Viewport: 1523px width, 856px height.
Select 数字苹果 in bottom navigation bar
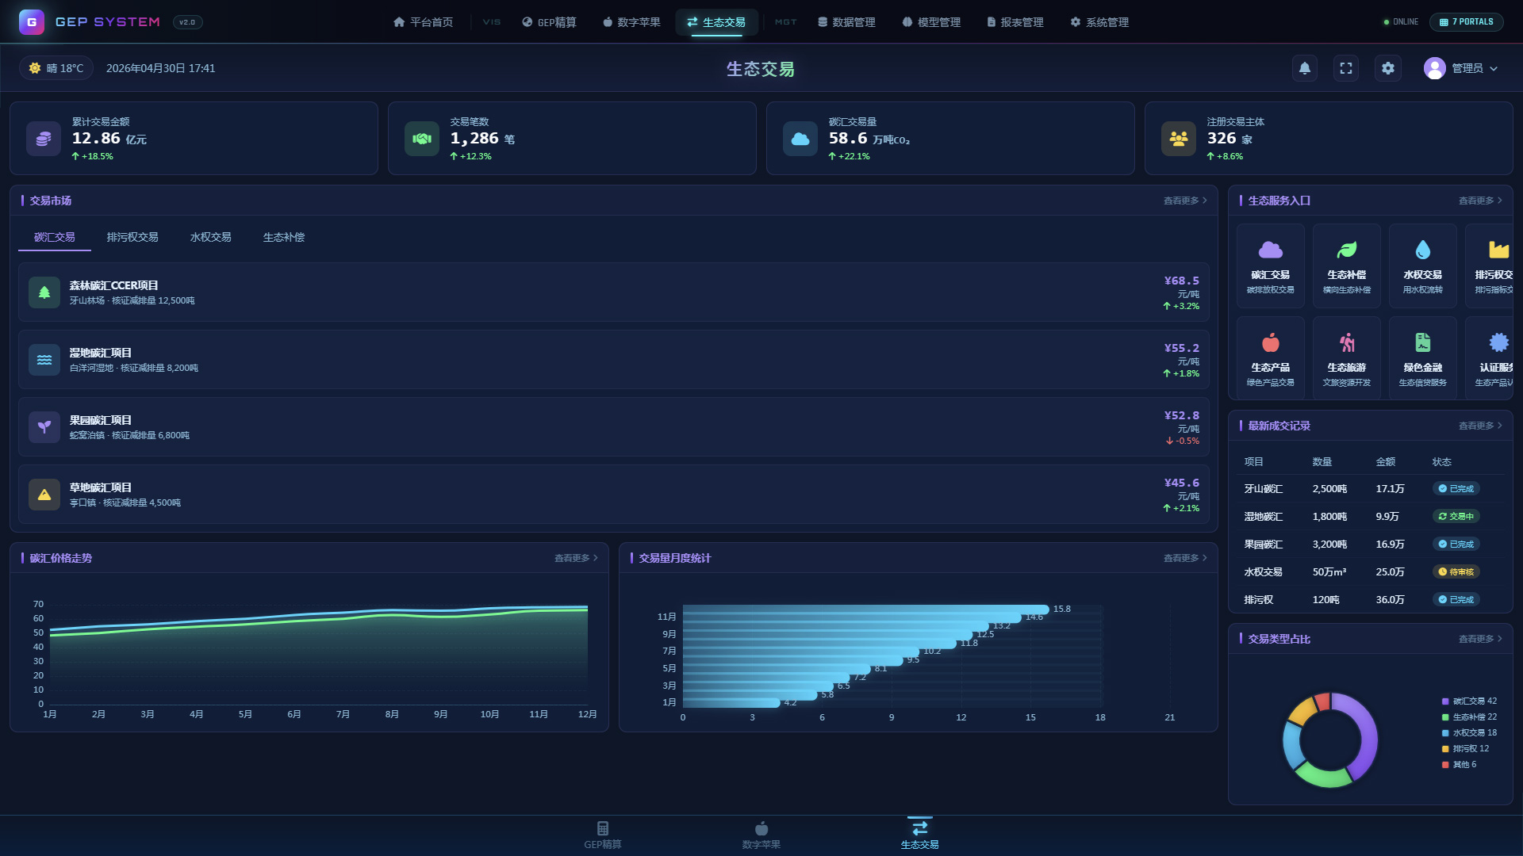[x=761, y=835]
